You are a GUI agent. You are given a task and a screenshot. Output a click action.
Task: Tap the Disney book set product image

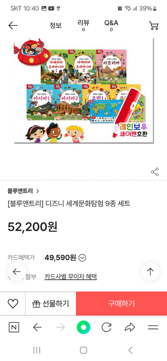[83, 91]
